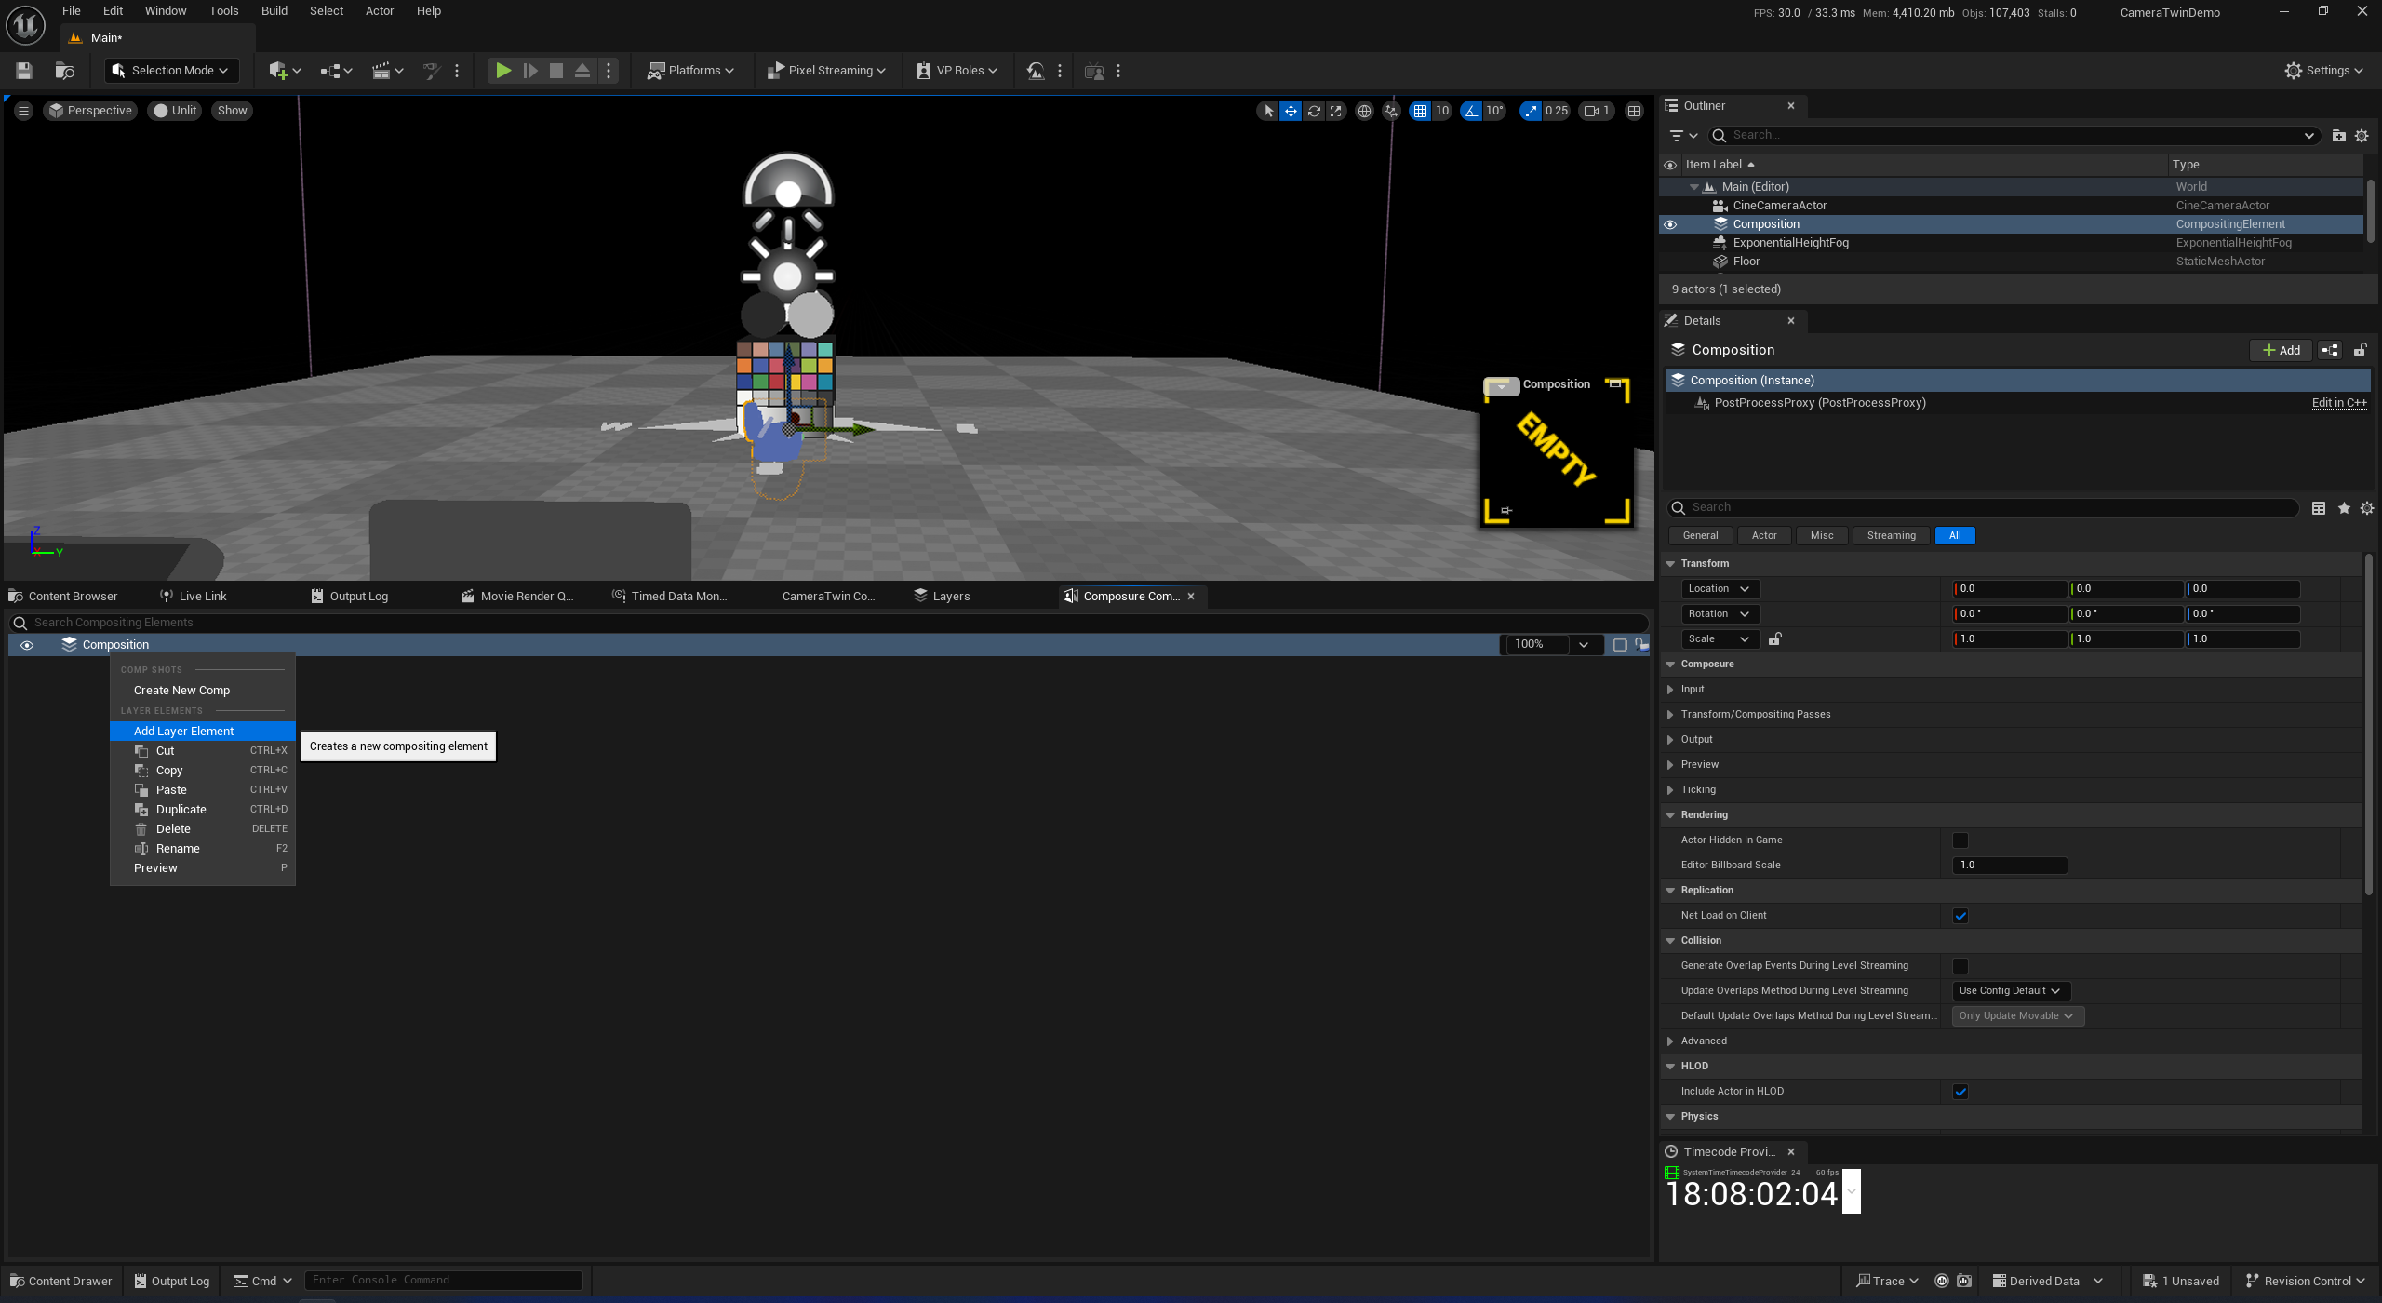Click the Edit in C++ link
Screen dimensions: 2382x1303
(x=2338, y=403)
